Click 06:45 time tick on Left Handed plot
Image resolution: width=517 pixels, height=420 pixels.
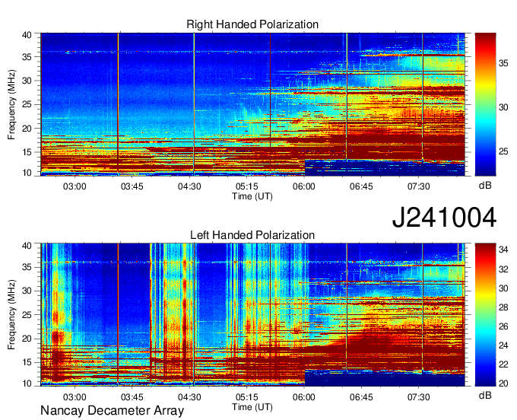(361, 397)
